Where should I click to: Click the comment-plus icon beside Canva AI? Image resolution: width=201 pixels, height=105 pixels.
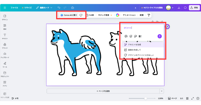[x=81, y=15]
